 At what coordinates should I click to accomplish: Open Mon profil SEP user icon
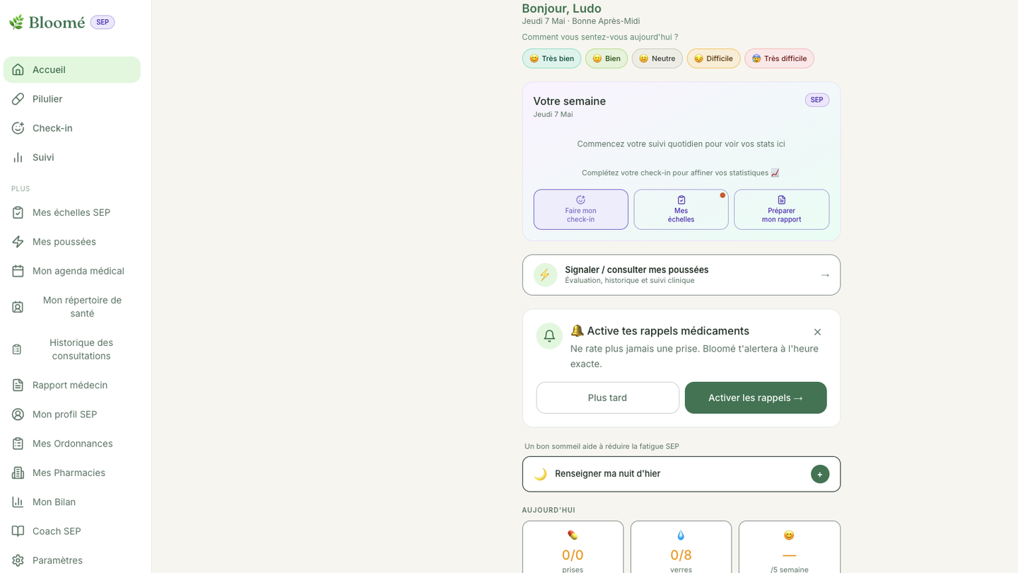pyautogui.click(x=18, y=415)
